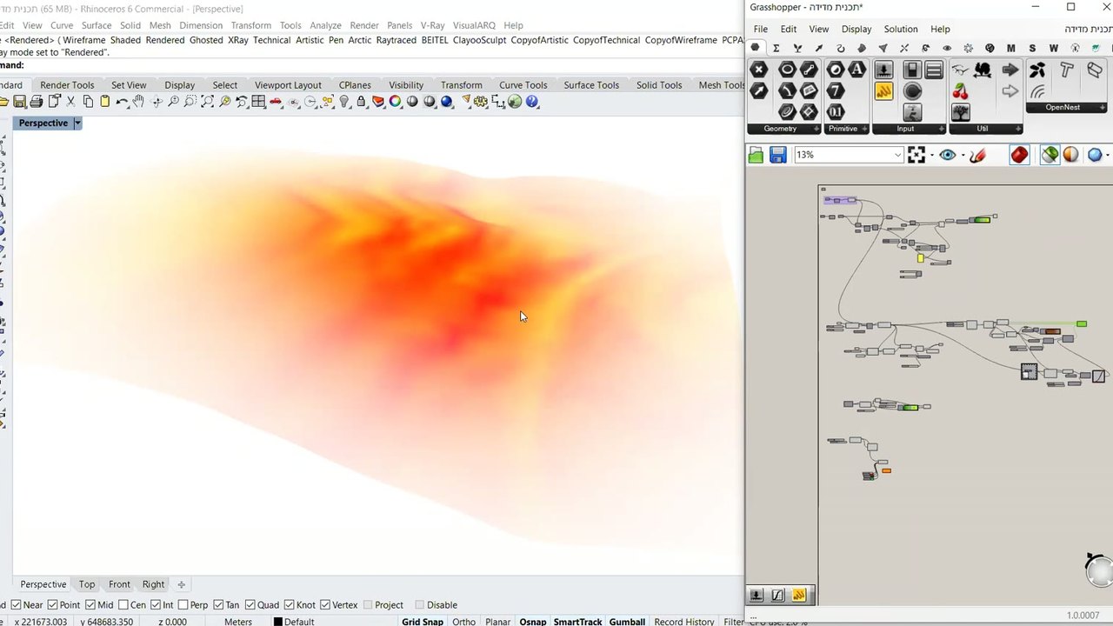Open the Display menu in Grasshopper
This screenshot has height=626, width=1113.
tap(856, 30)
